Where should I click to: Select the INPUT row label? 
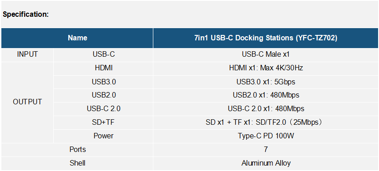coord(27,54)
